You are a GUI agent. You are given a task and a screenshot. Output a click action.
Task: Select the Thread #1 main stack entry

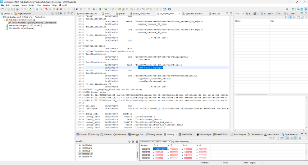[31, 23]
